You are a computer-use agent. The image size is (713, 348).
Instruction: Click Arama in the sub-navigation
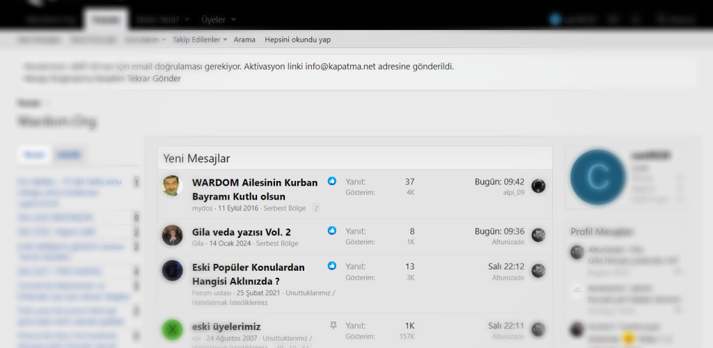click(x=244, y=40)
